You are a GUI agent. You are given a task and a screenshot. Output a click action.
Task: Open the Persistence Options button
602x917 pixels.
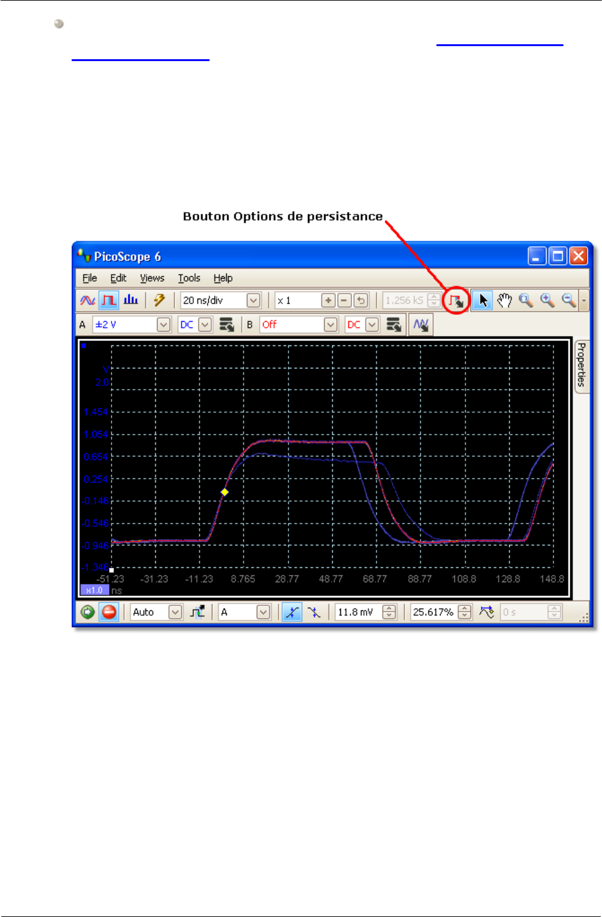coord(457,301)
